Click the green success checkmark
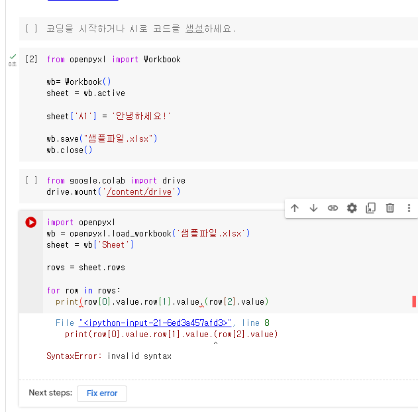The image size is (418, 412). 13,56
